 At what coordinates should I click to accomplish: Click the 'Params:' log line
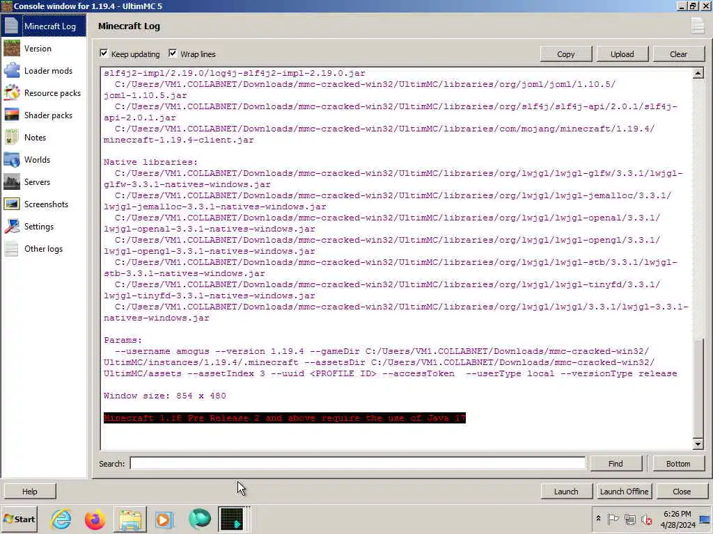pos(123,340)
